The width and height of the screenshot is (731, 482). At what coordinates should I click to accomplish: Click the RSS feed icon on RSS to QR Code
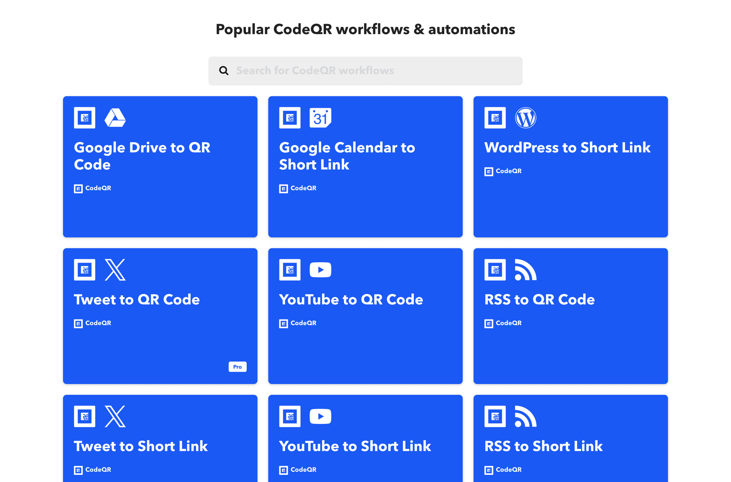[526, 270]
